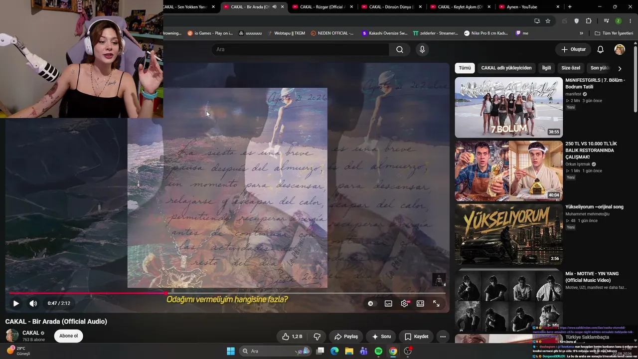This screenshot has height=359, width=638.
Task: Open the Chrome profile Z avatar
Action: pyautogui.click(x=618, y=21)
